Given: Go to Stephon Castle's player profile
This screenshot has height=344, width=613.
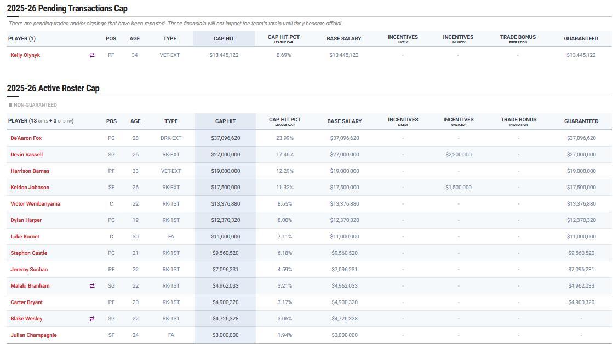Looking at the screenshot, I should tap(28, 253).
